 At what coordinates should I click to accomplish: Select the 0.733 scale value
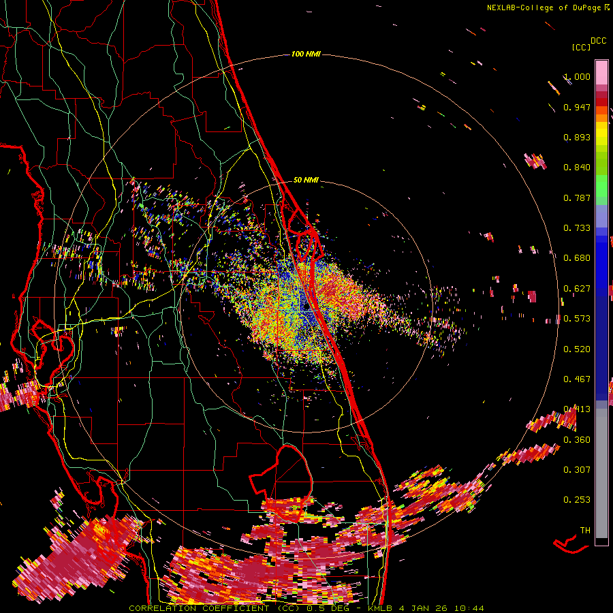pyautogui.click(x=577, y=228)
